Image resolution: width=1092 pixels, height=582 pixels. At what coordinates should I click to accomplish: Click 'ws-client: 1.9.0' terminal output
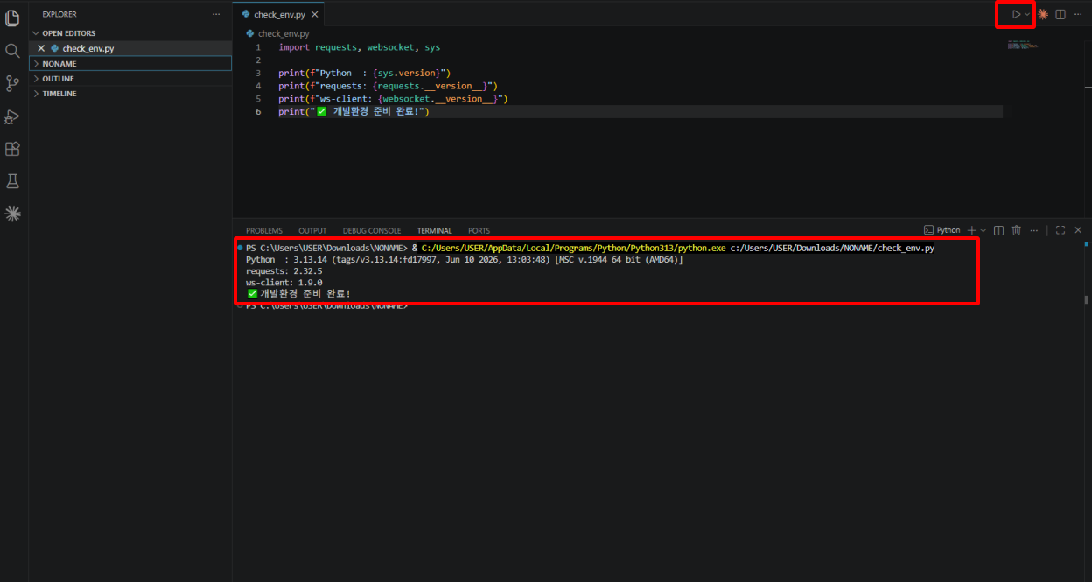[283, 283]
